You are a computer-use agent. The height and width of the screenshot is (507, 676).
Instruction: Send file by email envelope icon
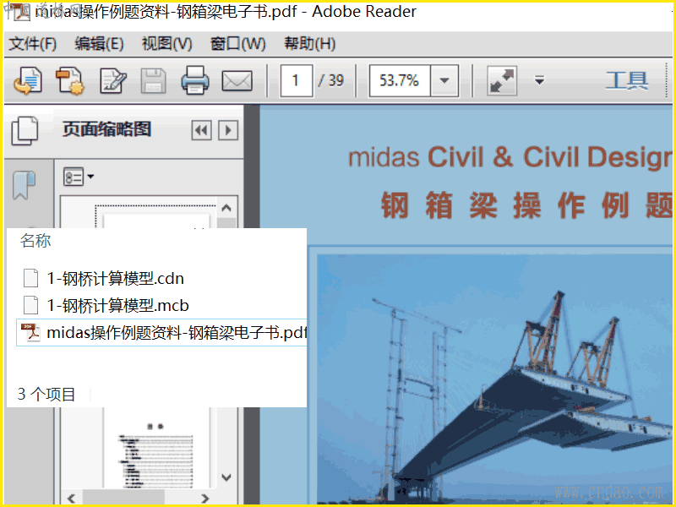pos(237,81)
